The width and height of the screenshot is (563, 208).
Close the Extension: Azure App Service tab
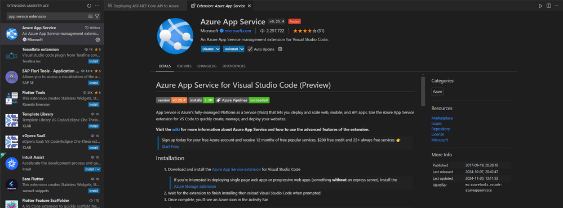point(250,6)
